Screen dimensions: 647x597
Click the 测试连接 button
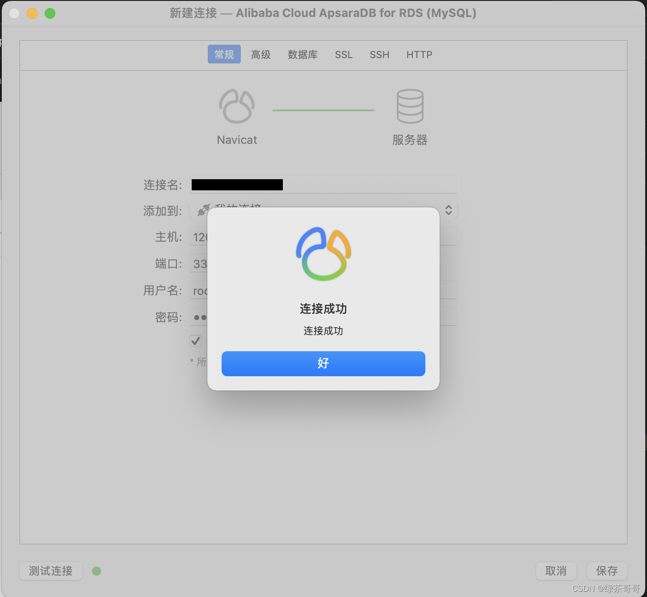click(51, 571)
